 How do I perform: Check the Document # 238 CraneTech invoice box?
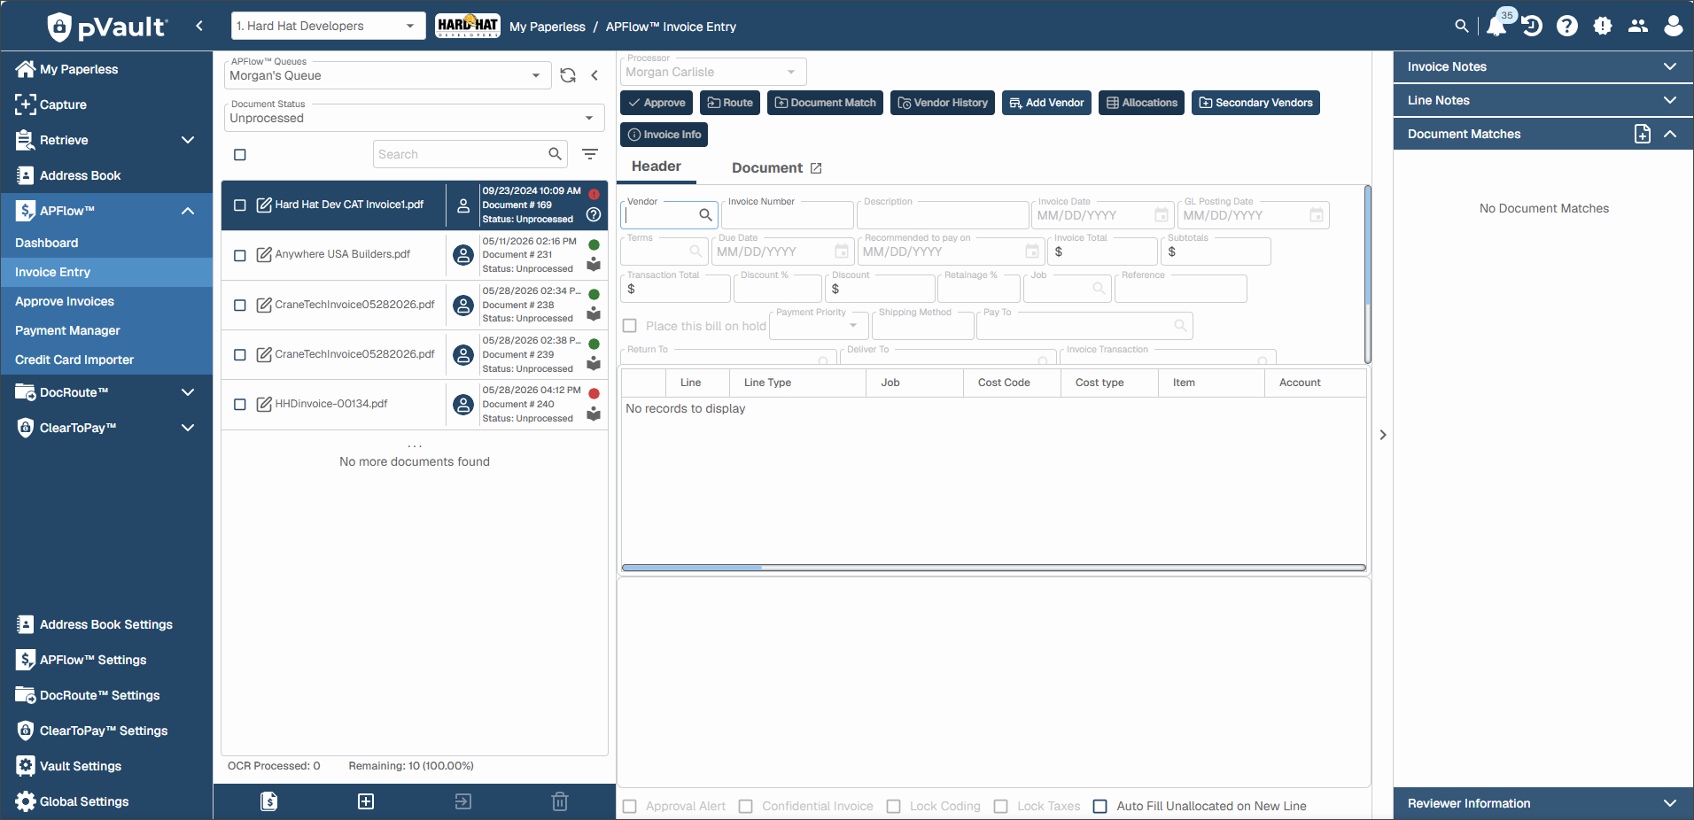coord(240,306)
